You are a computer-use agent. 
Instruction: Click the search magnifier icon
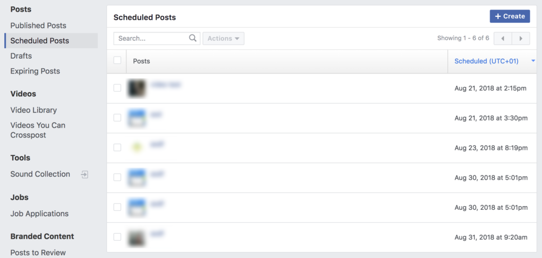[x=193, y=38]
